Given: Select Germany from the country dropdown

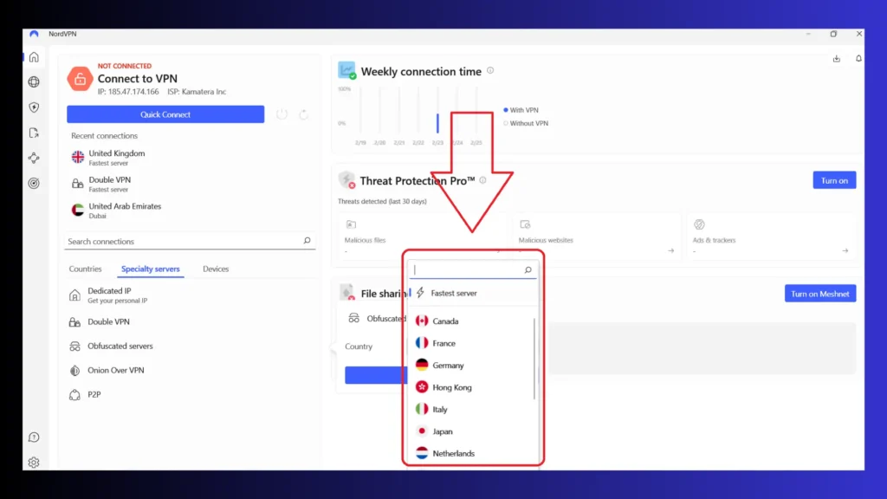Looking at the screenshot, I should pyautogui.click(x=471, y=365).
